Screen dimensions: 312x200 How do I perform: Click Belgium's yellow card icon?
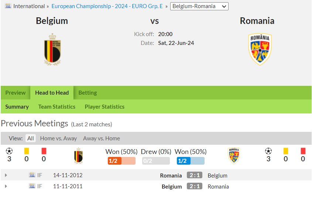(x=27, y=151)
